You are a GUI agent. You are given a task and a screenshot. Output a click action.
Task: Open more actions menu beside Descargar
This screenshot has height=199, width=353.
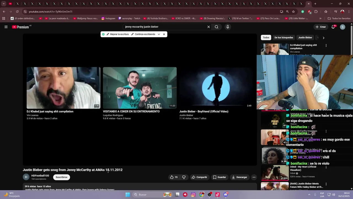tap(254, 177)
